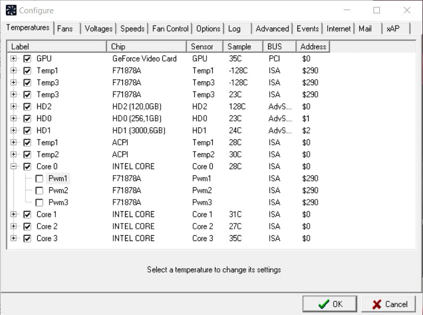Screen dimensions: 423x315
Task: Toggle the HD2 temperature checkbox
Action: click(27, 106)
